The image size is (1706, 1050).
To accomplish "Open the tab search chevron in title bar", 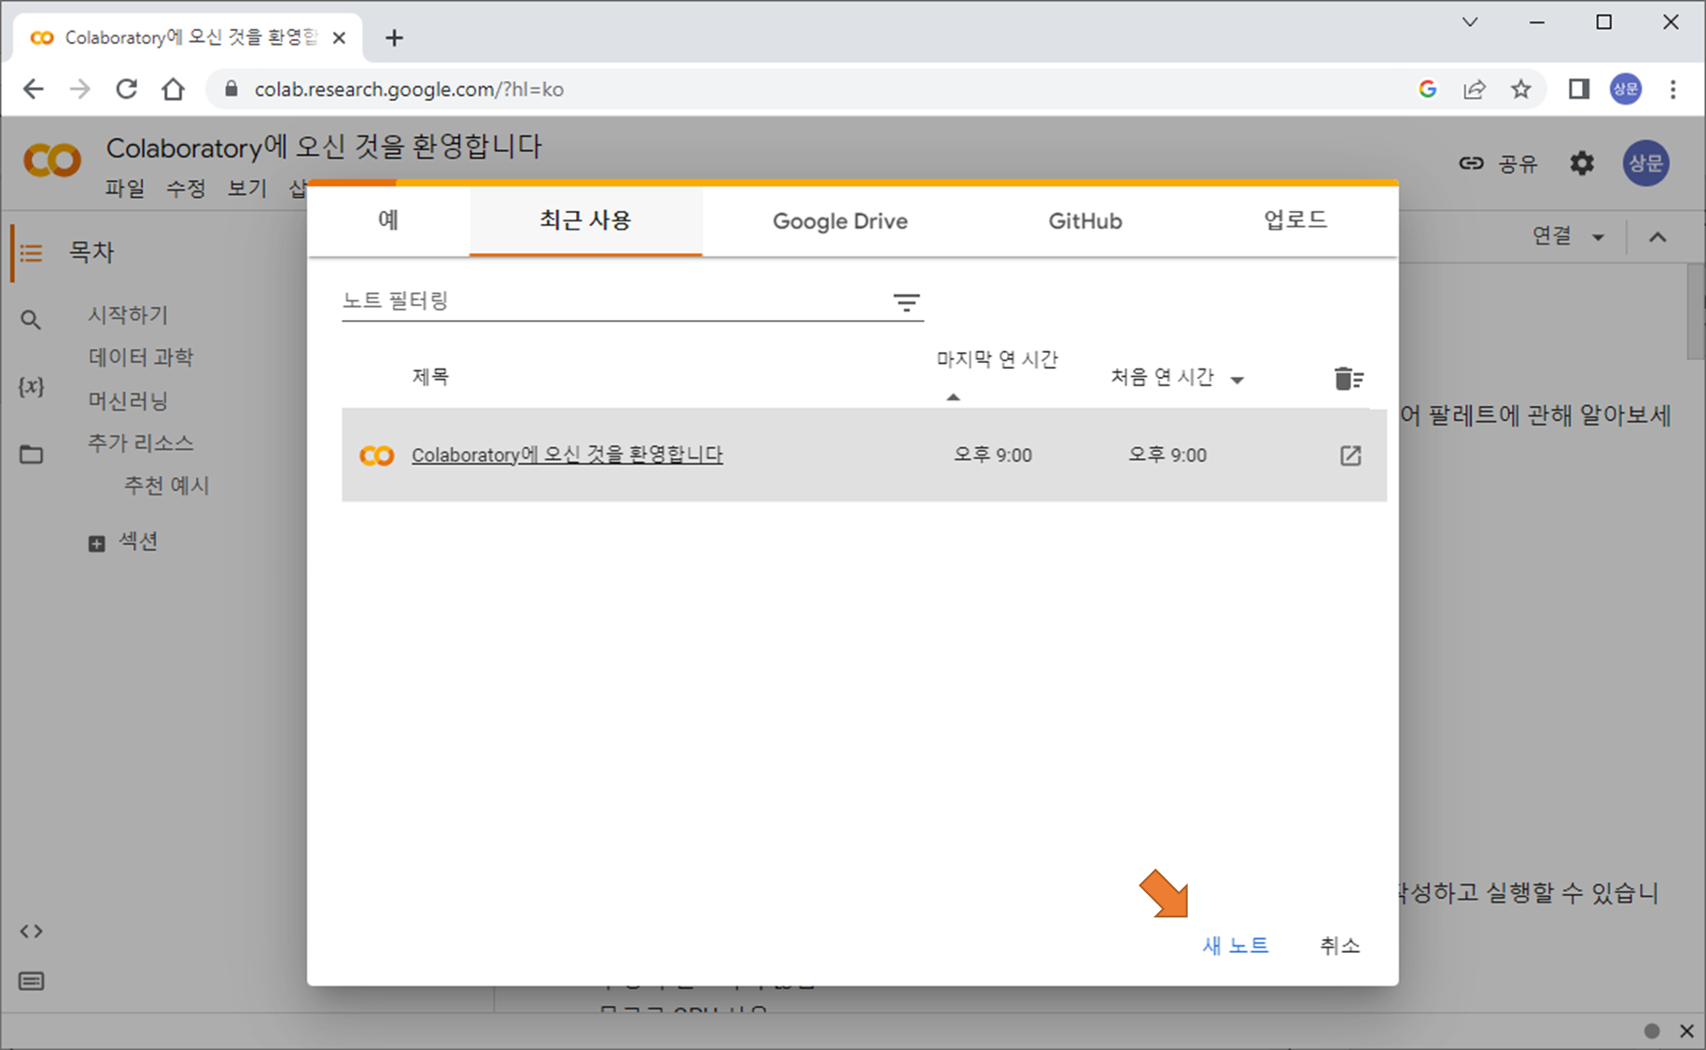I will [x=1470, y=21].
